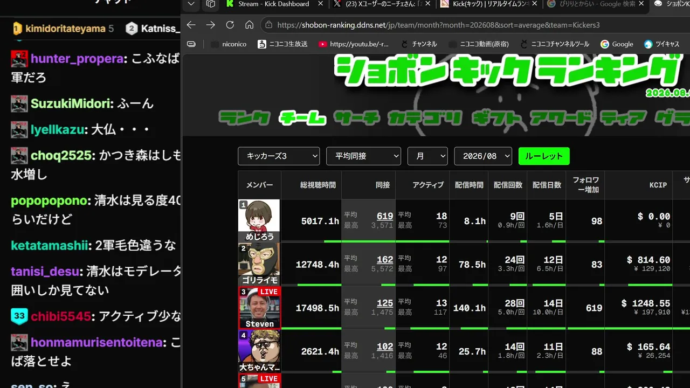Open the tab groups workspace icon

click(210, 4)
